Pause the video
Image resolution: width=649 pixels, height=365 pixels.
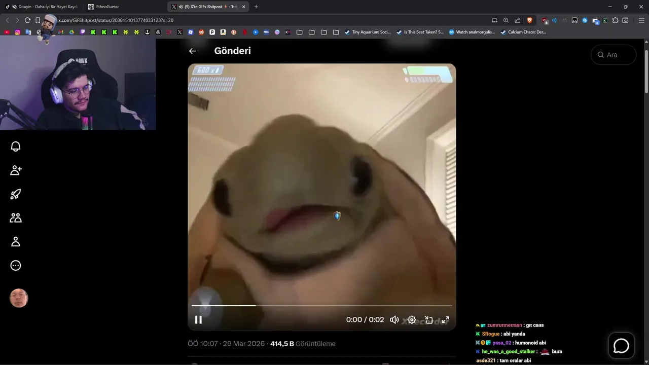198,320
